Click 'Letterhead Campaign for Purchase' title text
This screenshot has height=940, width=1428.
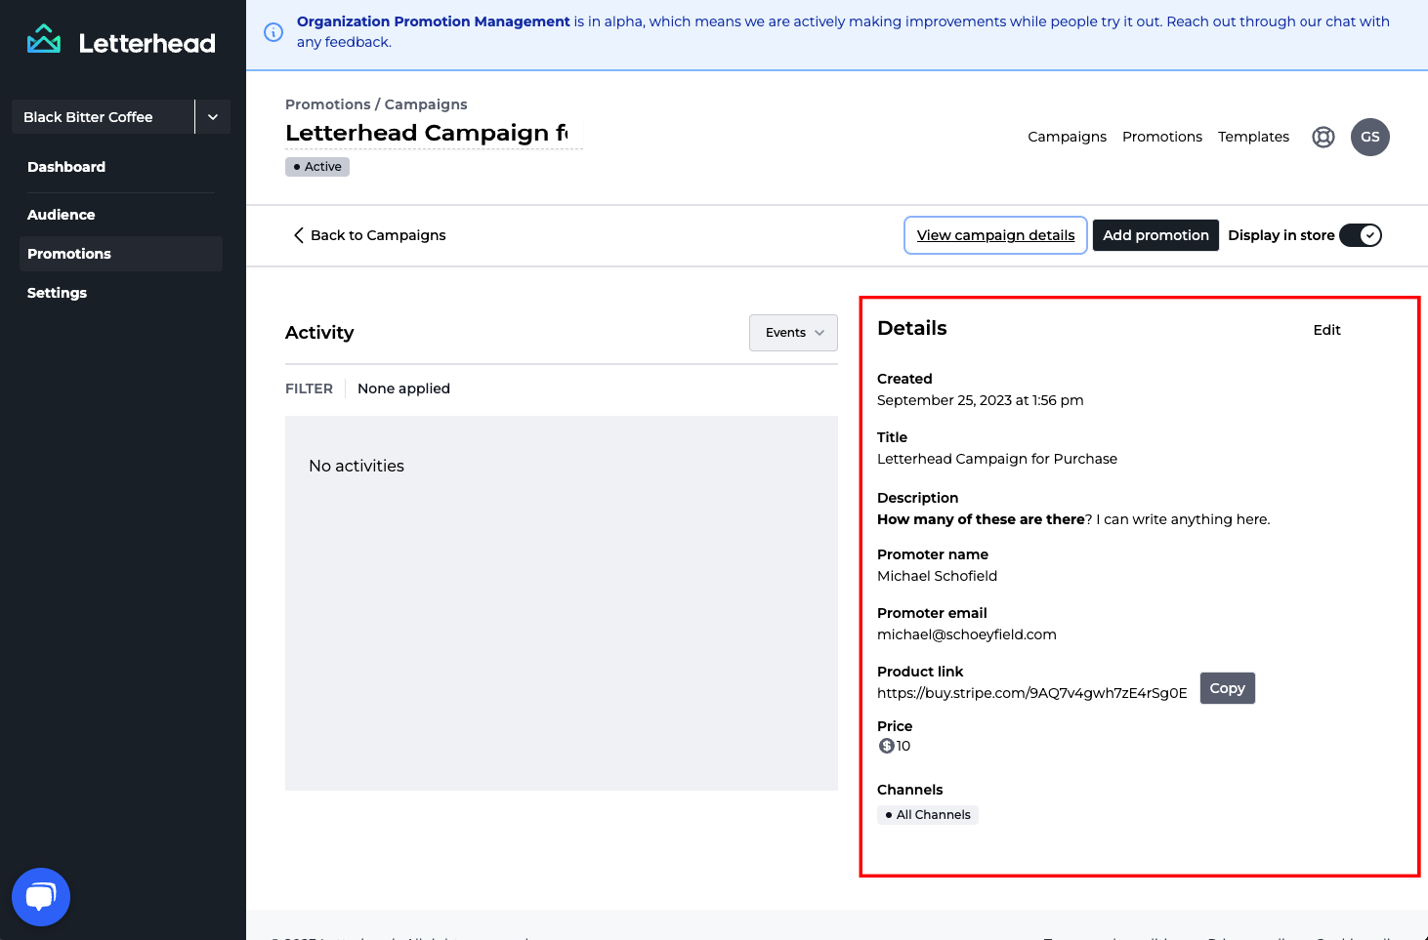click(997, 459)
